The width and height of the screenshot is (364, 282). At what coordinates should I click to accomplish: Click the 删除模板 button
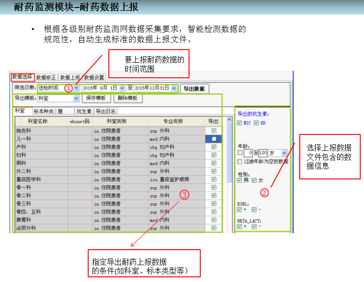128,99
